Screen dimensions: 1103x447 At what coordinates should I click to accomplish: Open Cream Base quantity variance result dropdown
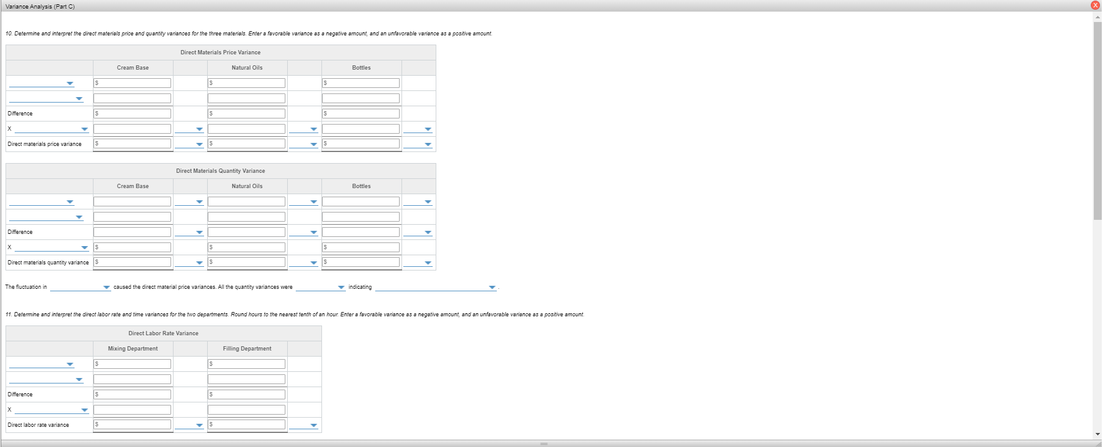189,263
